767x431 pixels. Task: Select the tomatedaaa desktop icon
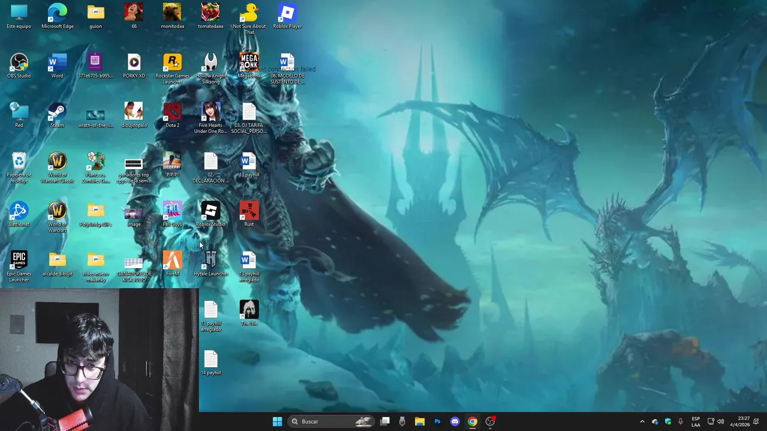[x=210, y=16]
